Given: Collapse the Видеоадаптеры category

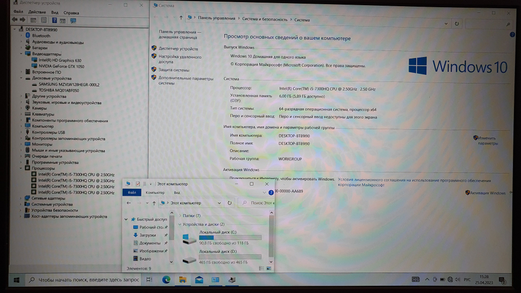Looking at the screenshot, I should tap(21, 54).
